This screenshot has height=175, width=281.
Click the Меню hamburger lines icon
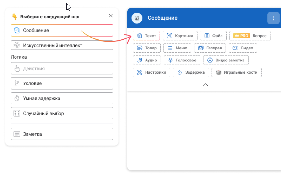point(170,48)
